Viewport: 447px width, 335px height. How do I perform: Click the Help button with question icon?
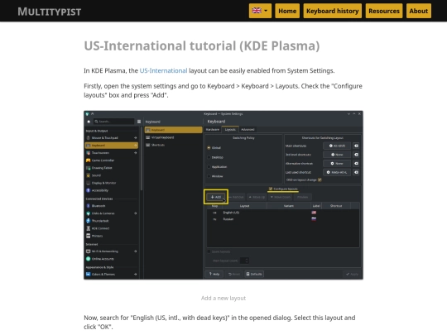pos(214,274)
